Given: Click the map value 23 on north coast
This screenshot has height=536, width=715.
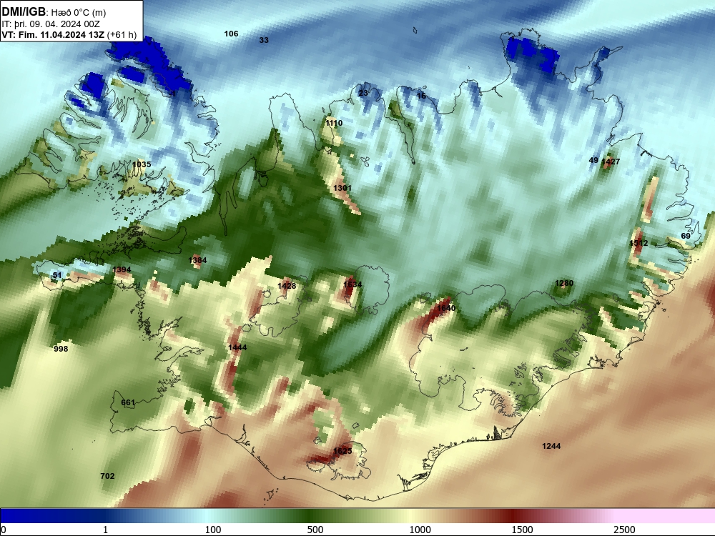Looking at the screenshot, I should 363,94.
